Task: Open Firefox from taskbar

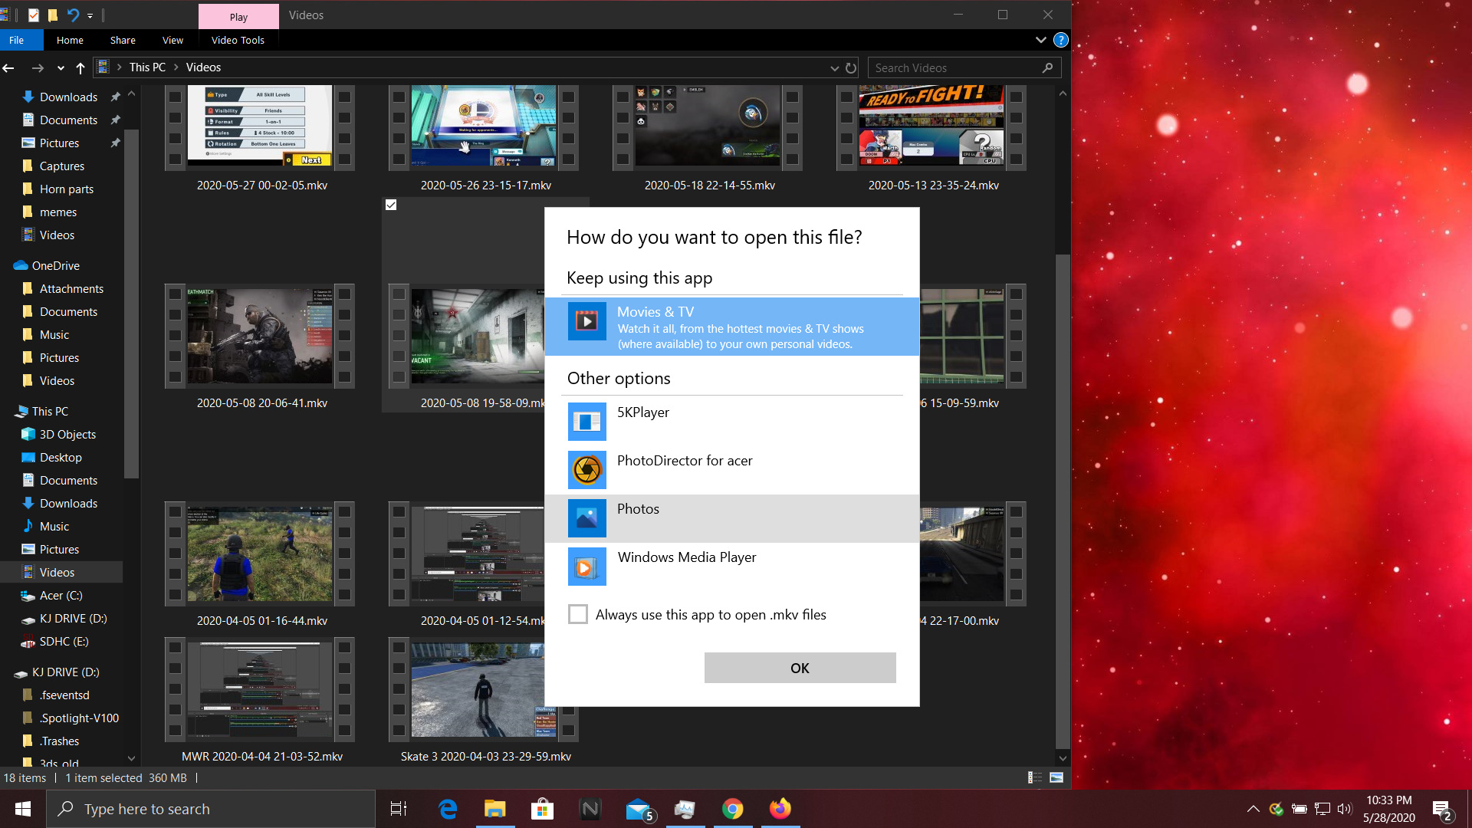Action: [780, 809]
